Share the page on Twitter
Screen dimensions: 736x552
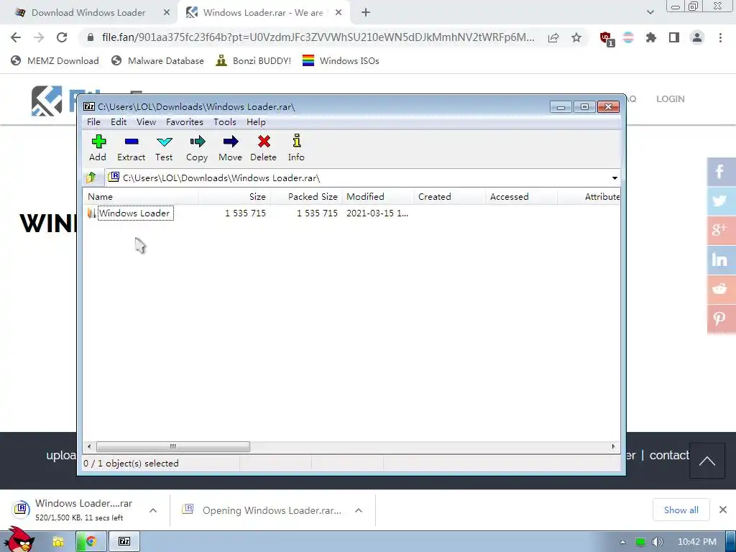pyautogui.click(x=721, y=201)
